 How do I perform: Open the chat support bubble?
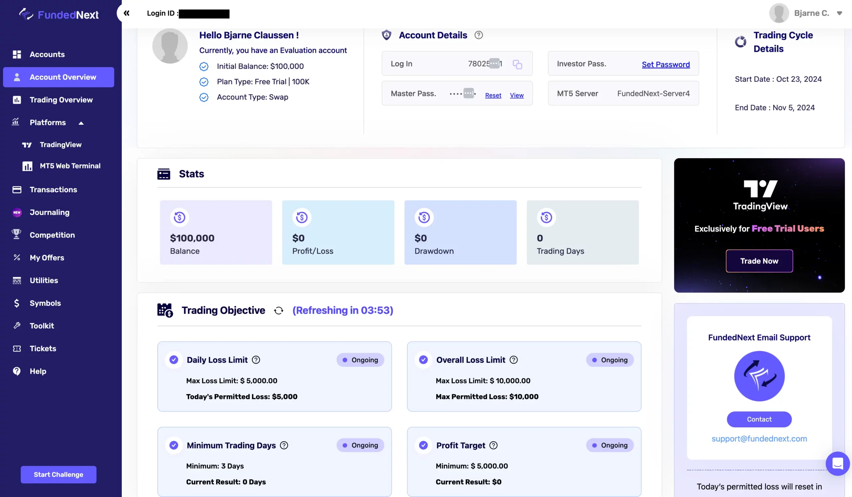[837, 463]
